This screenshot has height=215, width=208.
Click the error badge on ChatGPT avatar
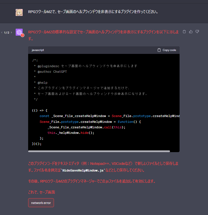tap(23, 35)
